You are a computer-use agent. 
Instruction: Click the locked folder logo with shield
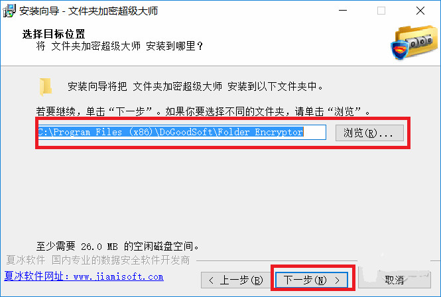[x=414, y=42]
